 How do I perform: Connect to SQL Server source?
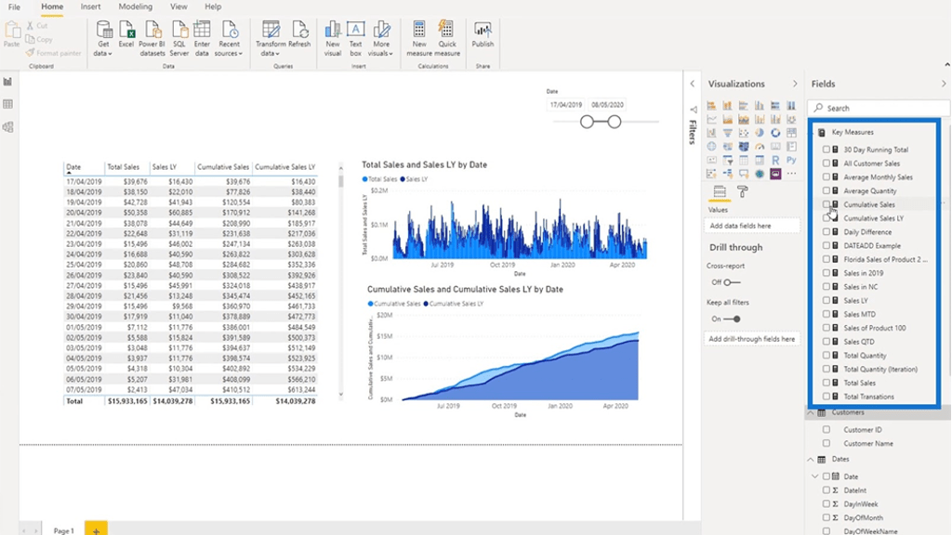(x=179, y=39)
